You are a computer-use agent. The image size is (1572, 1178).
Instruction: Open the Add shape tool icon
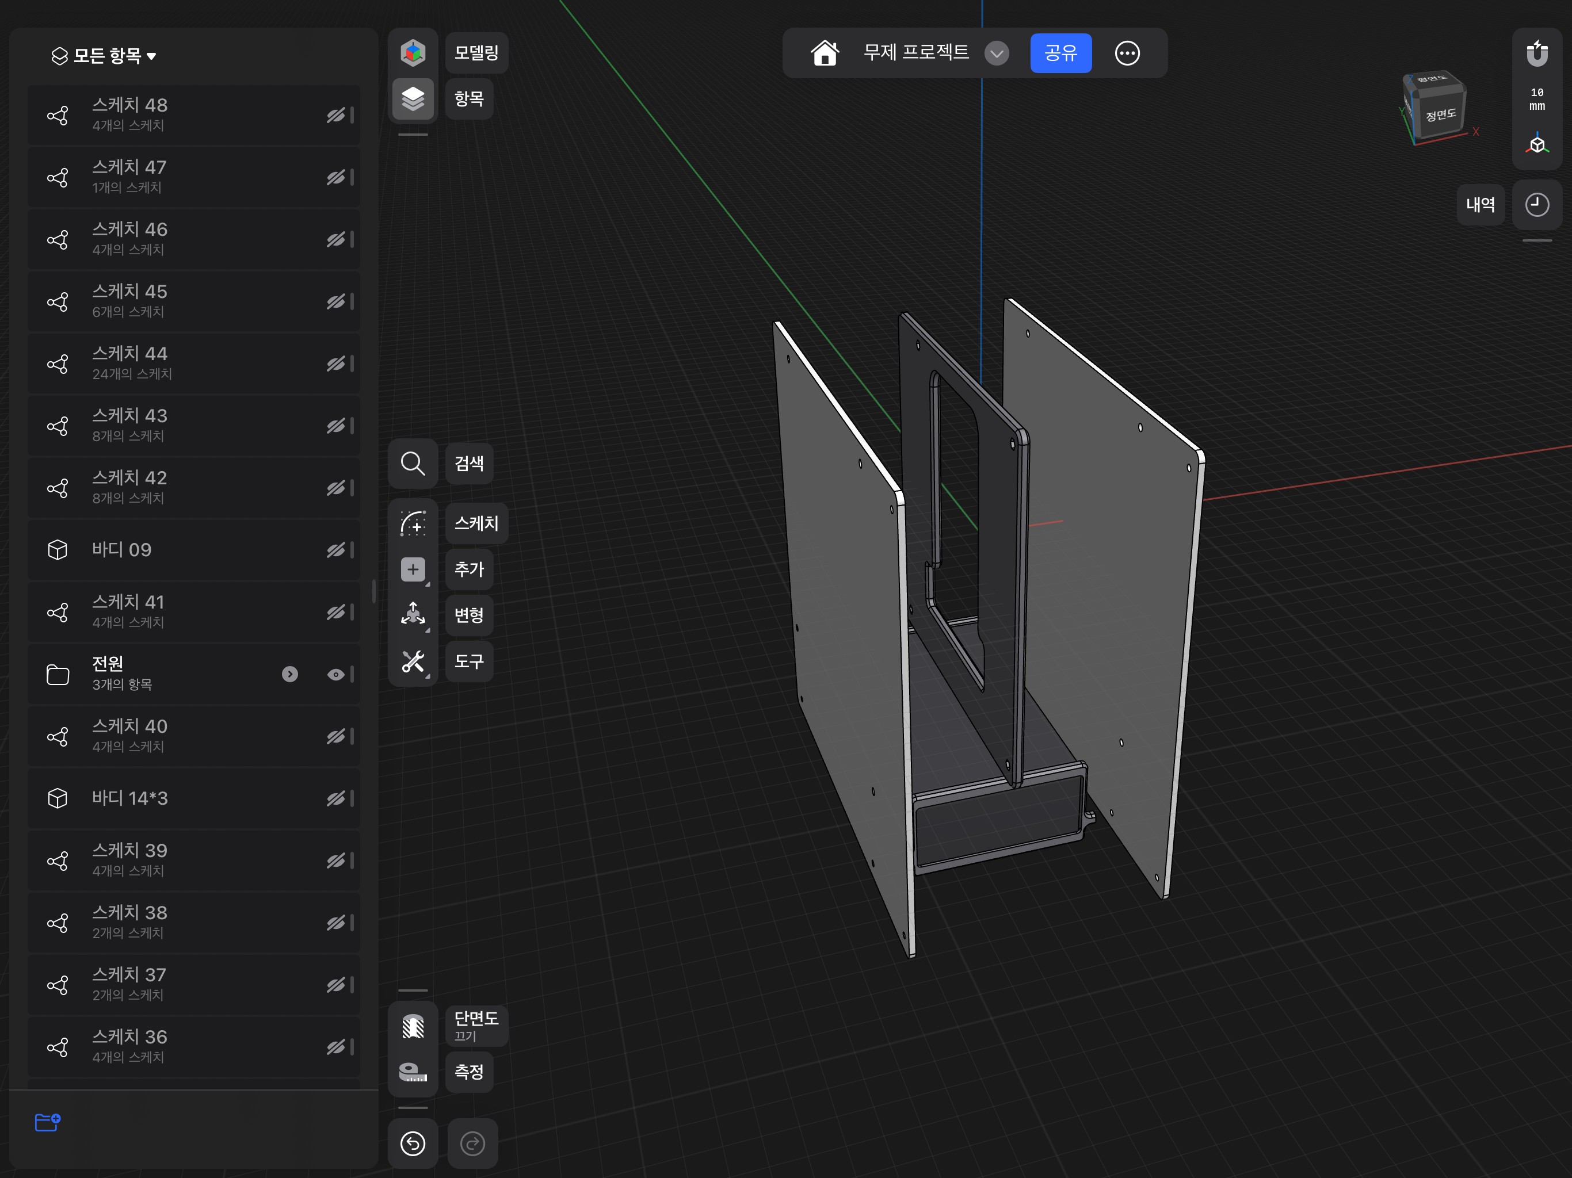coord(413,569)
